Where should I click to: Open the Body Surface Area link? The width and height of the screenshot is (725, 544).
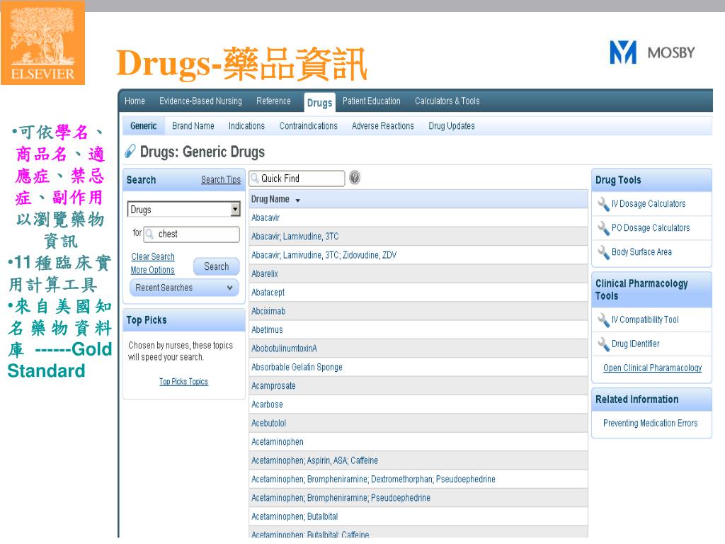(641, 251)
